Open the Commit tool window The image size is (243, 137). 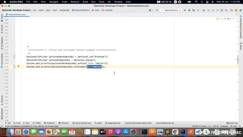[x=2, y=29]
